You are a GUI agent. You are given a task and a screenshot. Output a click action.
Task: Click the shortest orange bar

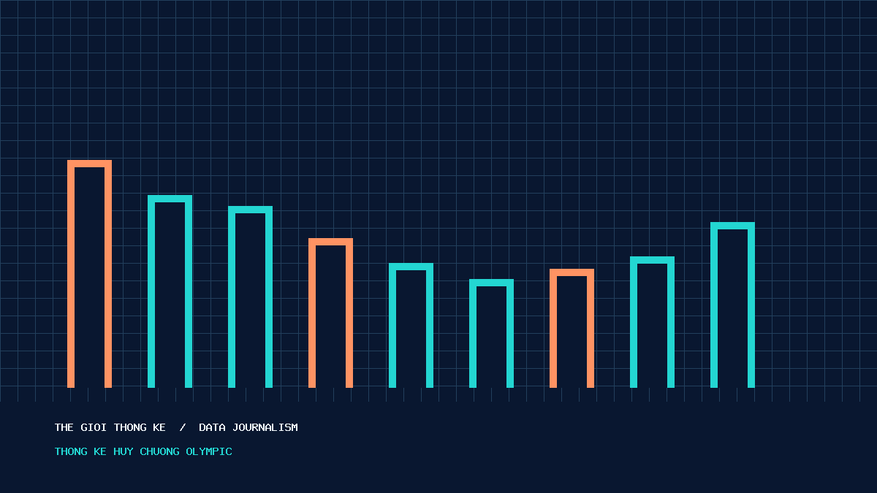(572, 328)
